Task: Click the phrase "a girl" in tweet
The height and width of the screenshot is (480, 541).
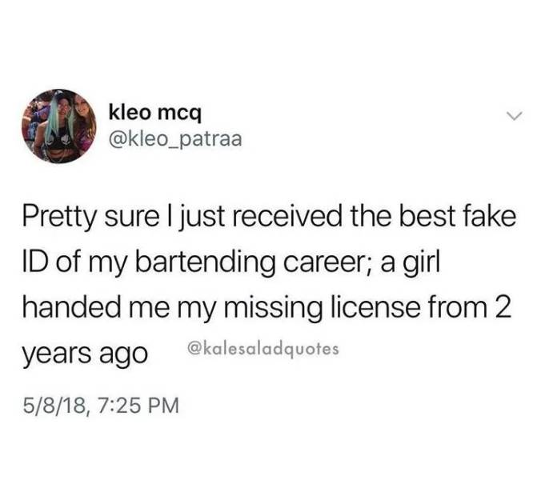Action: (410, 263)
